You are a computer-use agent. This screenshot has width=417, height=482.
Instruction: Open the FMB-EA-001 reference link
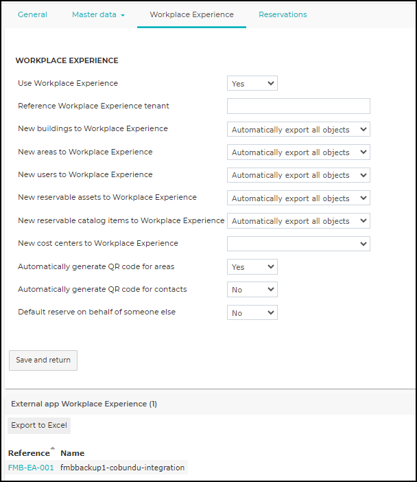pos(31,468)
